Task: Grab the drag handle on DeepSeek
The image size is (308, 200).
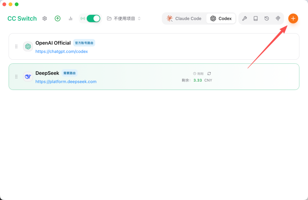Action: [16, 77]
